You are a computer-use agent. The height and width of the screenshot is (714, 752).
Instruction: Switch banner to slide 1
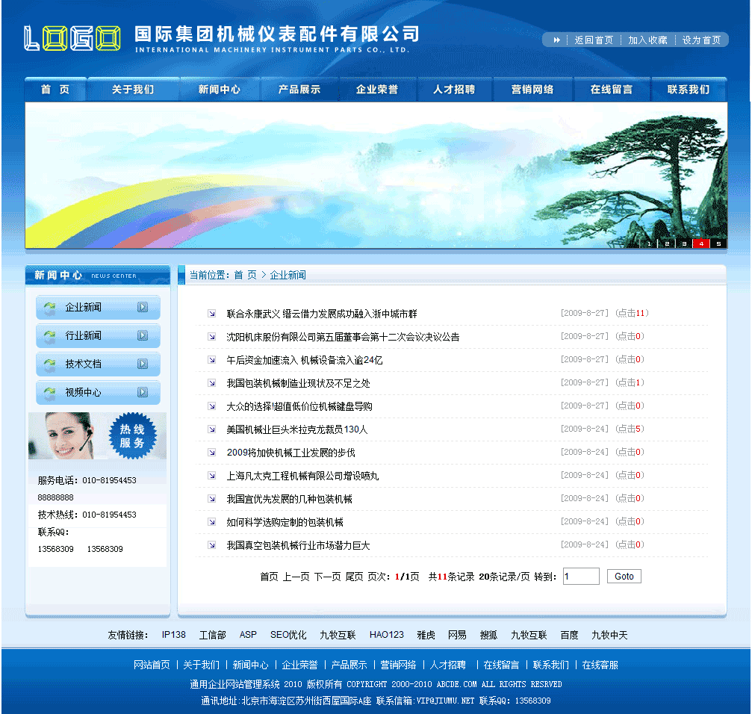pyautogui.click(x=650, y=243)
